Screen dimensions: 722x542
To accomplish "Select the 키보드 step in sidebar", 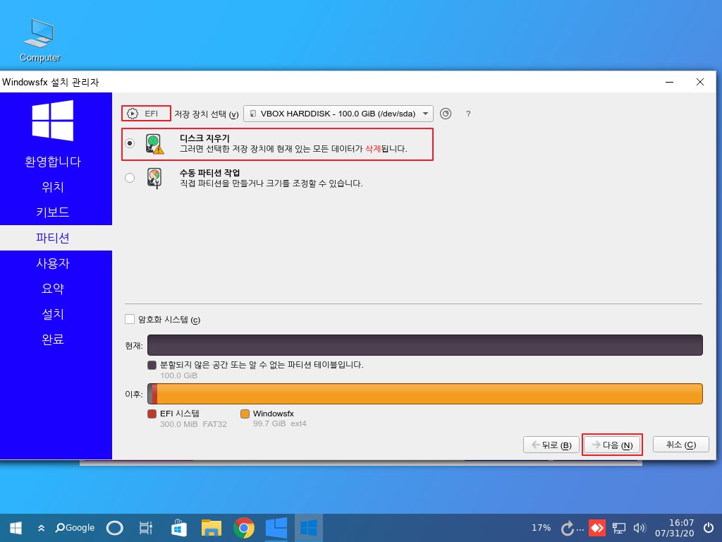I will 53,212.
